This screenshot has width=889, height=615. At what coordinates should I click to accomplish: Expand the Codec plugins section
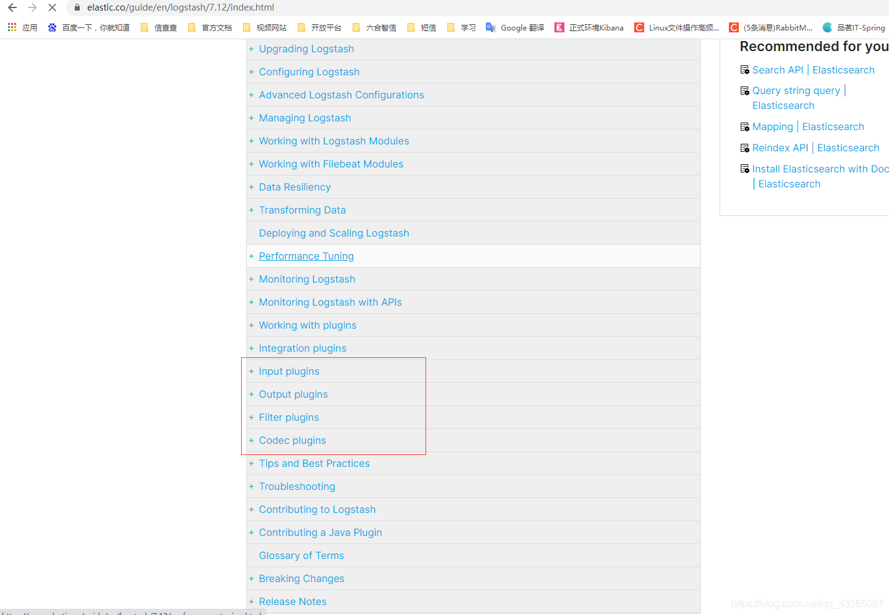[x=251, y=440]
